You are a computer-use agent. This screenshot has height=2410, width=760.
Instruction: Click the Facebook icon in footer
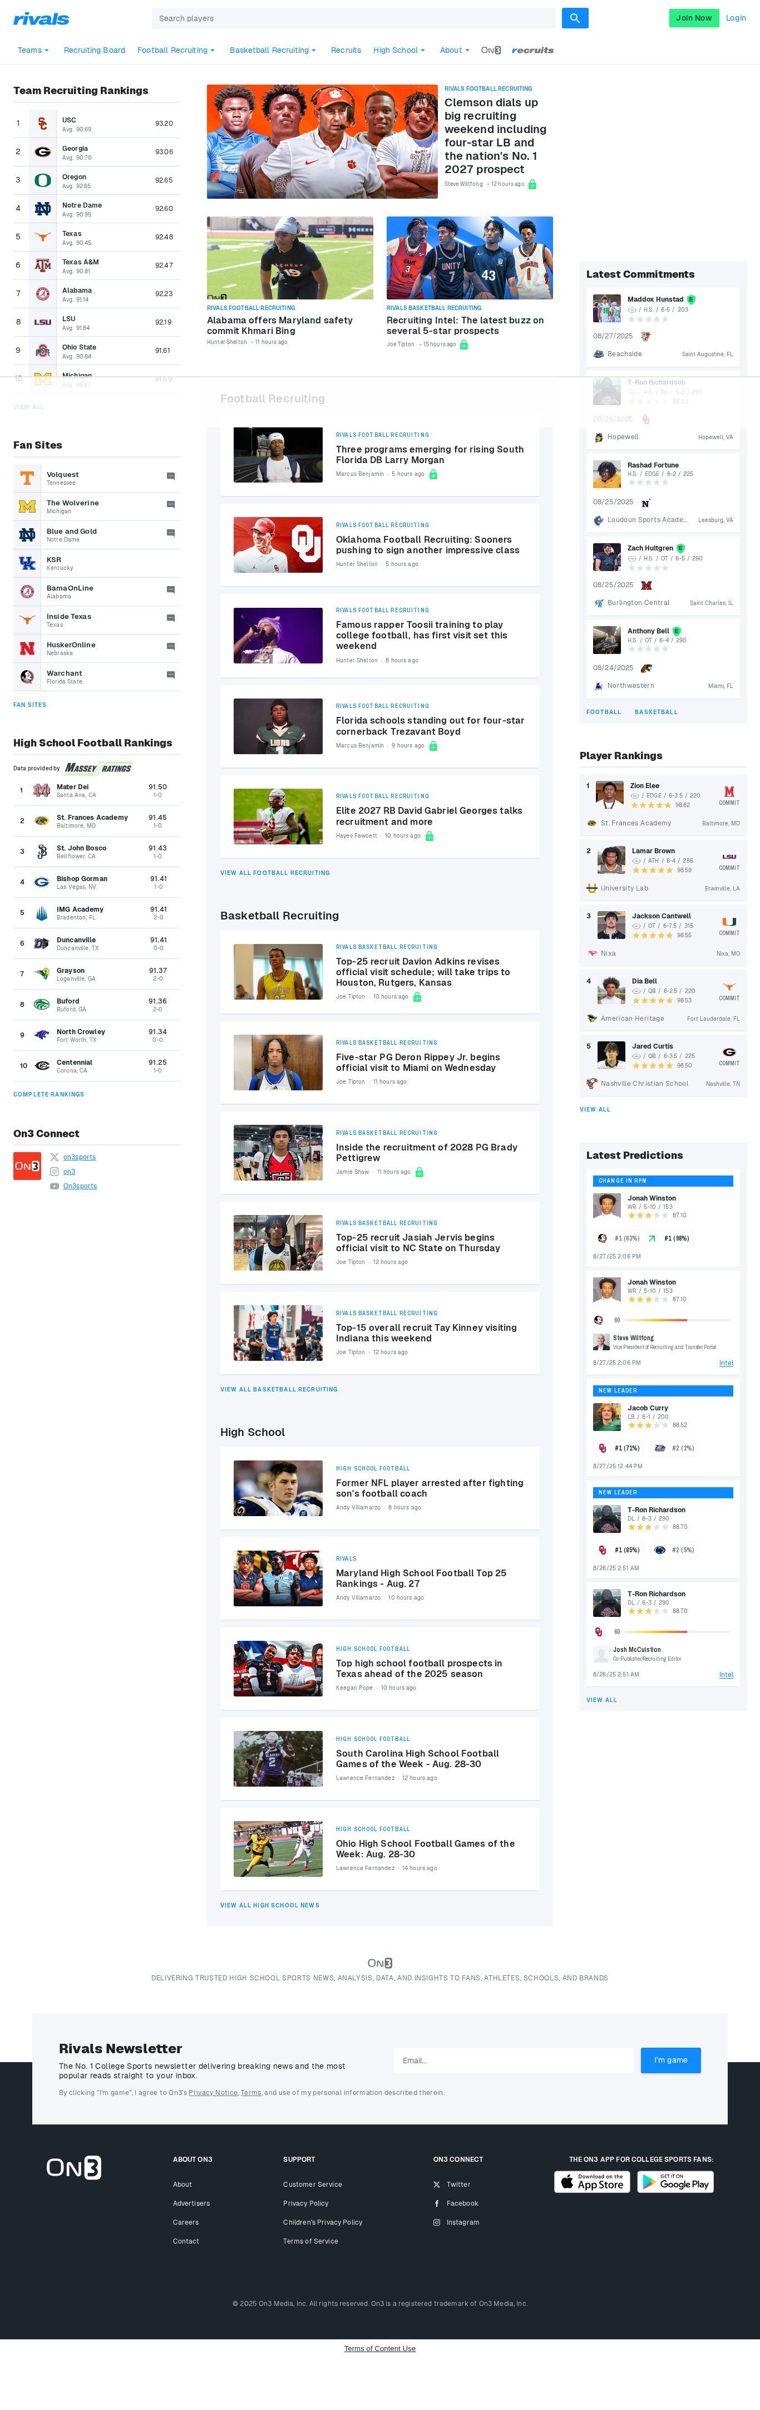coord(437,2204)
